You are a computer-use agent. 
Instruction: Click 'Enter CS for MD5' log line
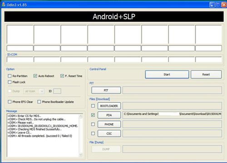click(24, 116)
